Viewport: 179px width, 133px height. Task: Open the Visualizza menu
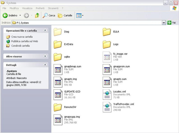[27, 8]
